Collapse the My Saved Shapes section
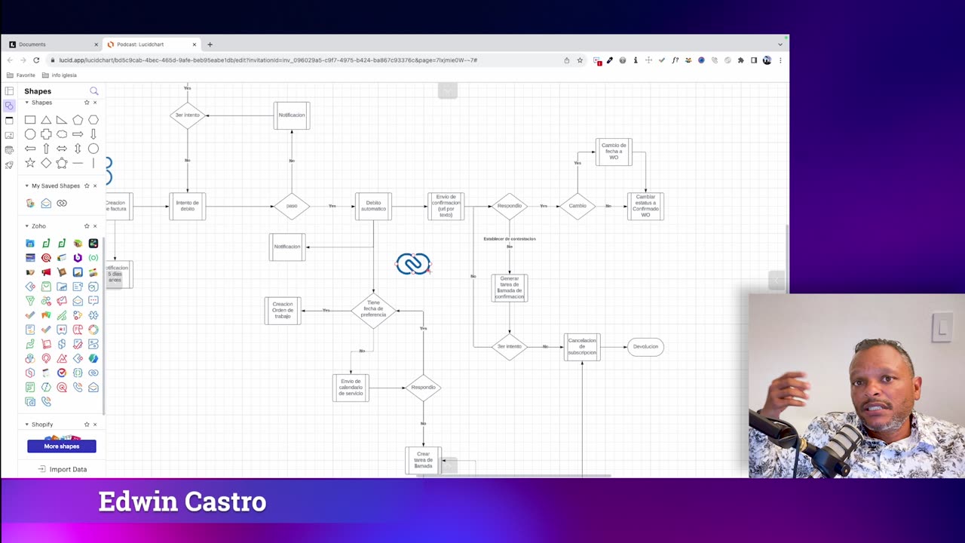The image size is (965, 543). tap(27, 186)
